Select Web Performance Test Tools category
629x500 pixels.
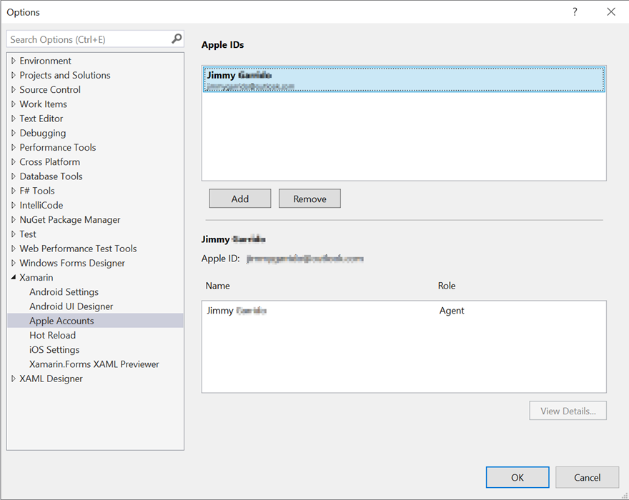(78, 248)
